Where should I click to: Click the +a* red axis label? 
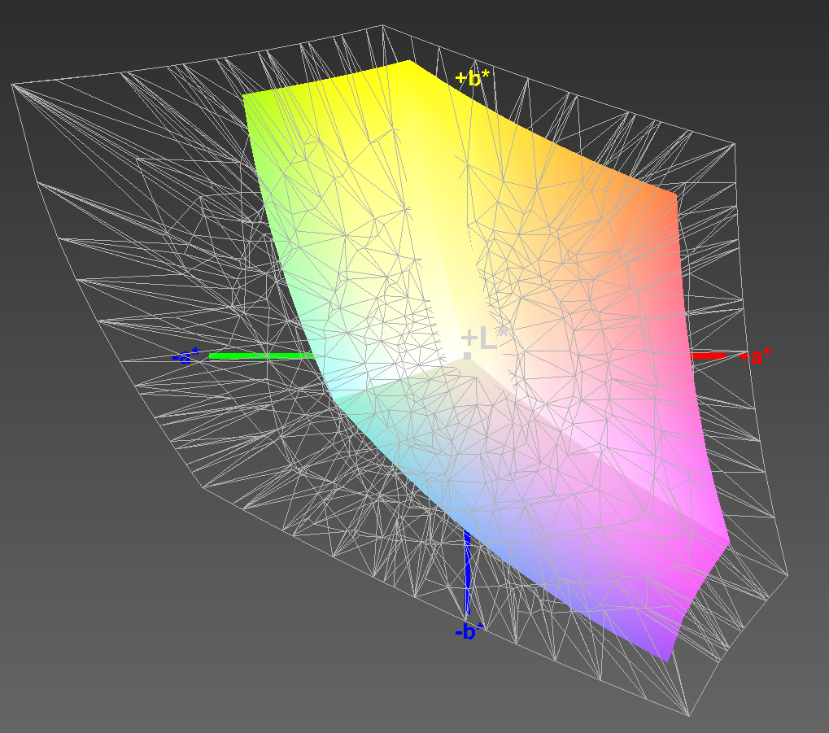pos(755,356)
